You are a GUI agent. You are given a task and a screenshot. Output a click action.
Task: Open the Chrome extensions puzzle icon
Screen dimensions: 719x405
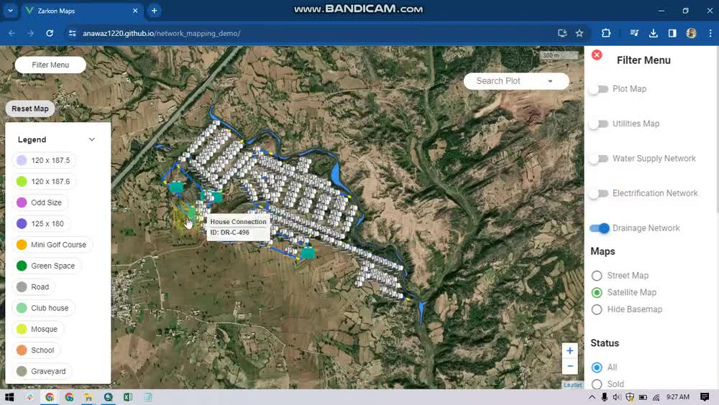pyautogui.click(x=605, y=33)
